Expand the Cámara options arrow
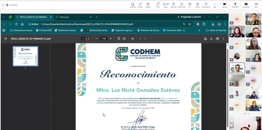 tap(230, 5)
